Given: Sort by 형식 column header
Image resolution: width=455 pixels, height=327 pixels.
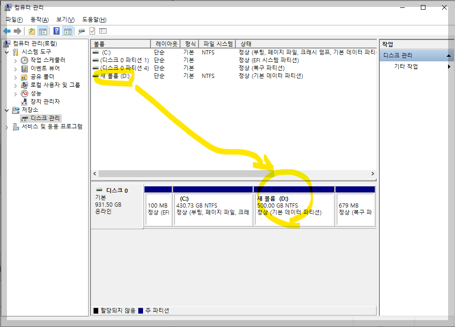Looking at the screenshot, I should tap(190, 44).
